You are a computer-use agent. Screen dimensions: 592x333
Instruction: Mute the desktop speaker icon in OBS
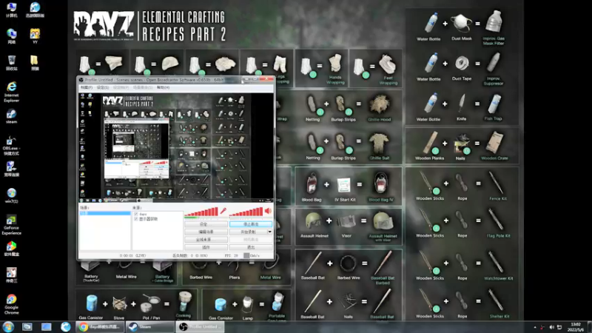pos(268,211)
